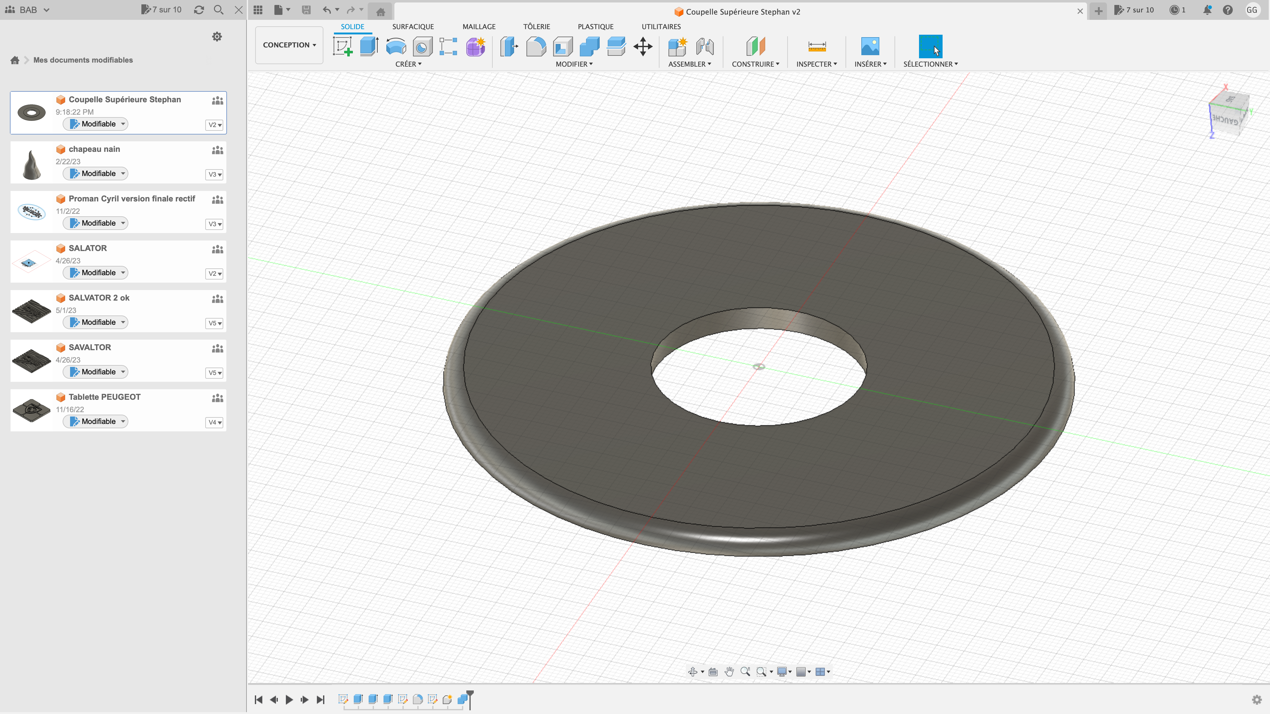Viewport: 1270px width, 714px height.
Task: Expand the INSPECTER menu
Action: tap(816, 64)
